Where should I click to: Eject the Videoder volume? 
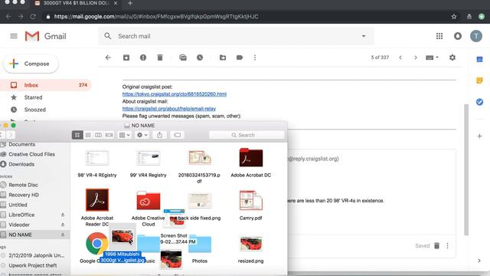point(63,225)
